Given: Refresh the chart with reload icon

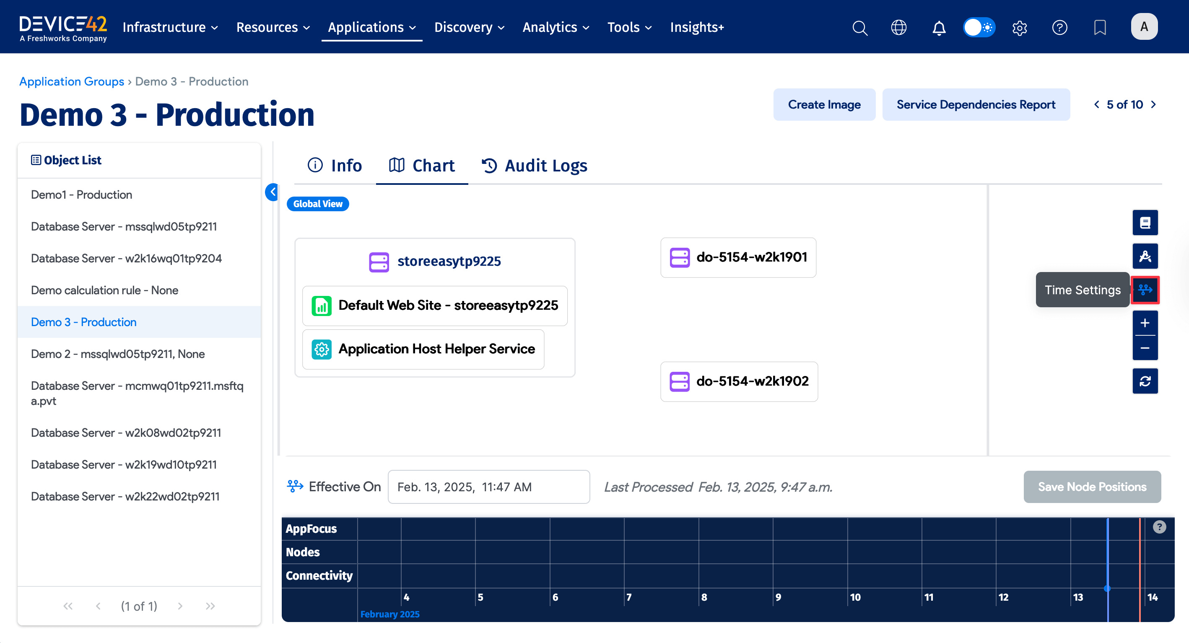Looking at the screenshot, I should coord(1145,381).
